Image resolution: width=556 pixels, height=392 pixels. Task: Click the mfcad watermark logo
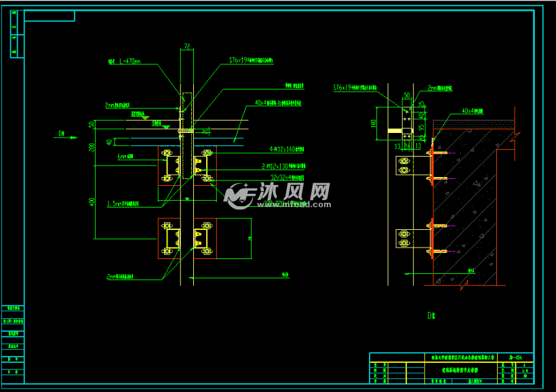point(278,195)
